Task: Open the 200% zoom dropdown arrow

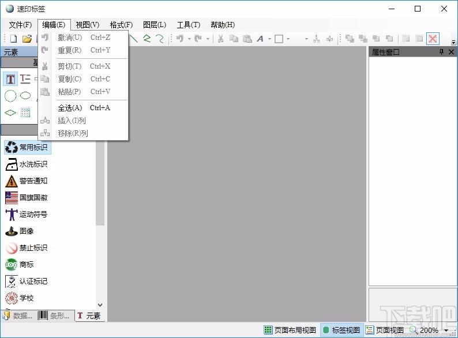Action: pos(446,331)
